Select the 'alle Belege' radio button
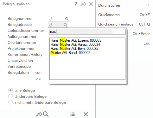The height and width of the screenshot is (118, 153). click(x=10, y=90)
